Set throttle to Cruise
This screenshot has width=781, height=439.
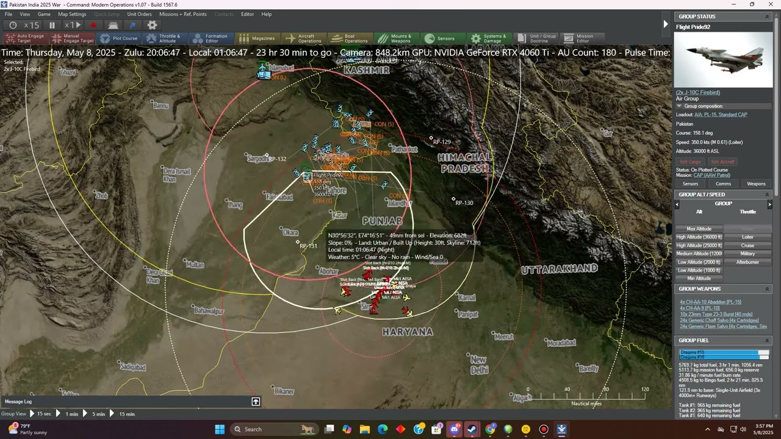click(x=747, y=245)
